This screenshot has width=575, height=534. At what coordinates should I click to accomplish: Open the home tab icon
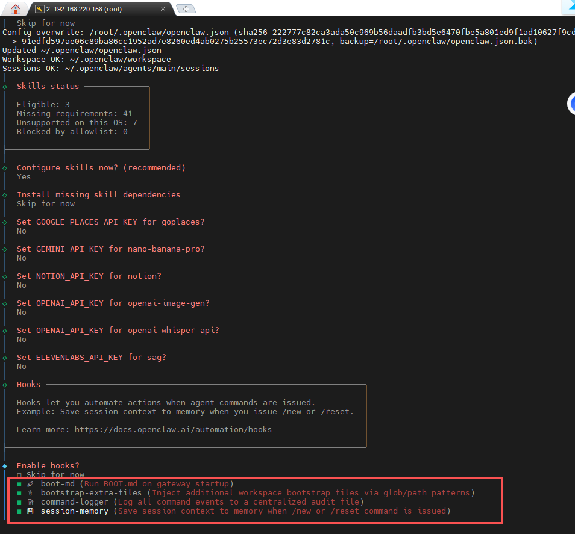(x=16, y=9)
